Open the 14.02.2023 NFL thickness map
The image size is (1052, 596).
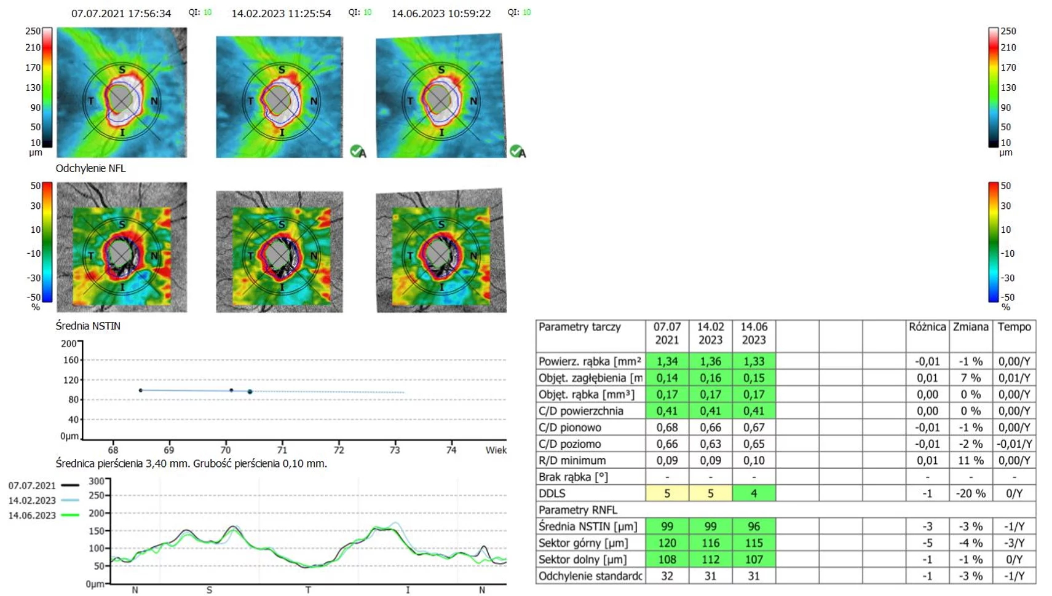point(280,96)
